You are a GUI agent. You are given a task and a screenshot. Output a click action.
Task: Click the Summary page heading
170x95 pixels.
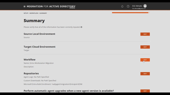click(x=34, y=21)
